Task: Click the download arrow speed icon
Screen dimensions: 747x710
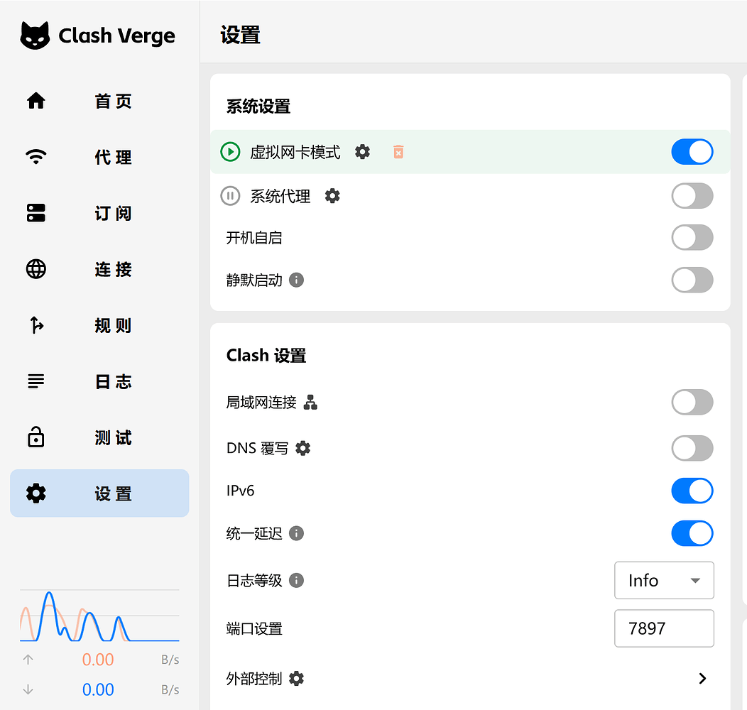Action: [x=28, y=689]
